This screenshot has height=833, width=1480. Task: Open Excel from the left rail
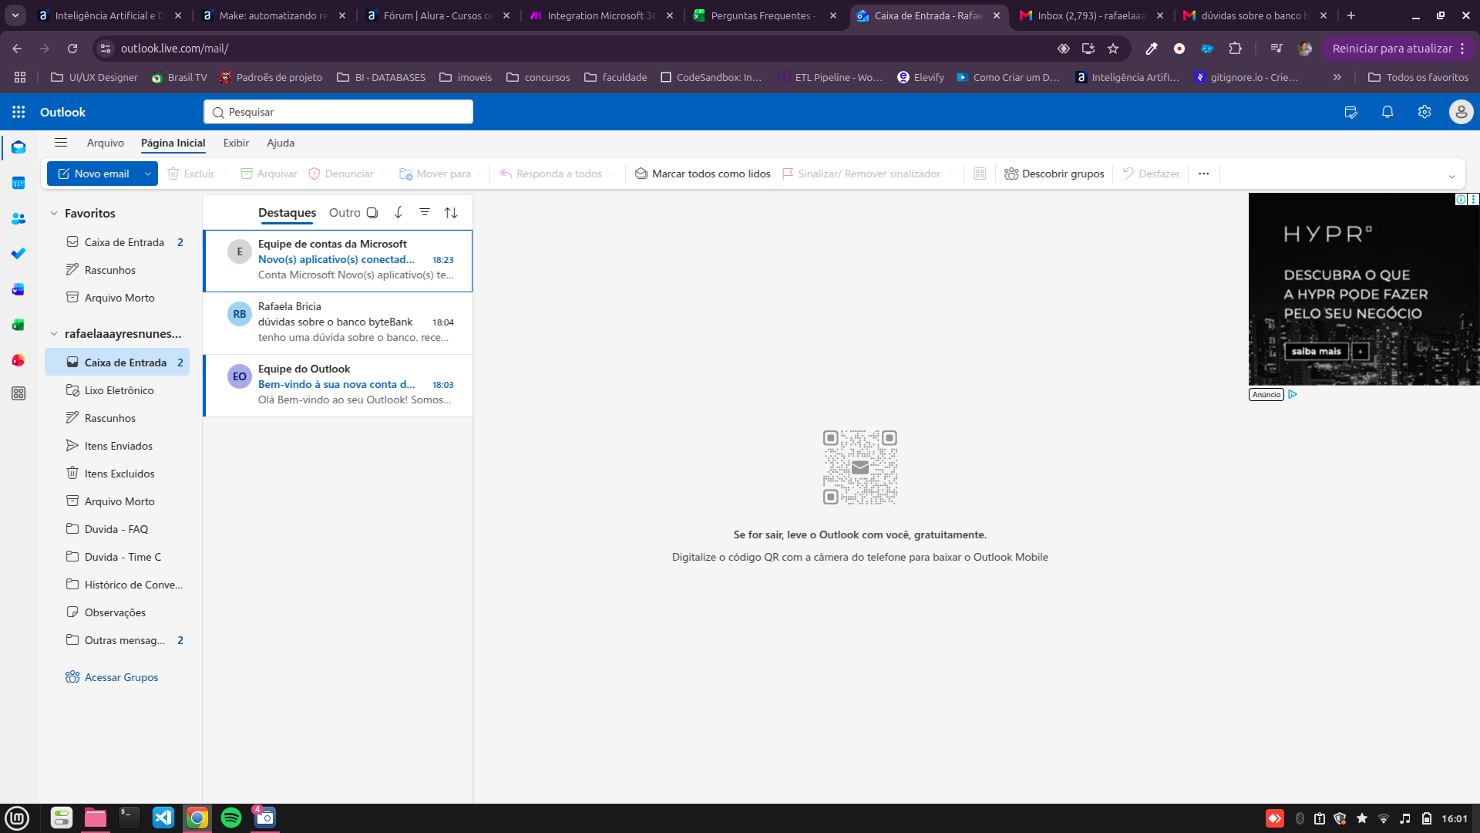tap(18, 325)
